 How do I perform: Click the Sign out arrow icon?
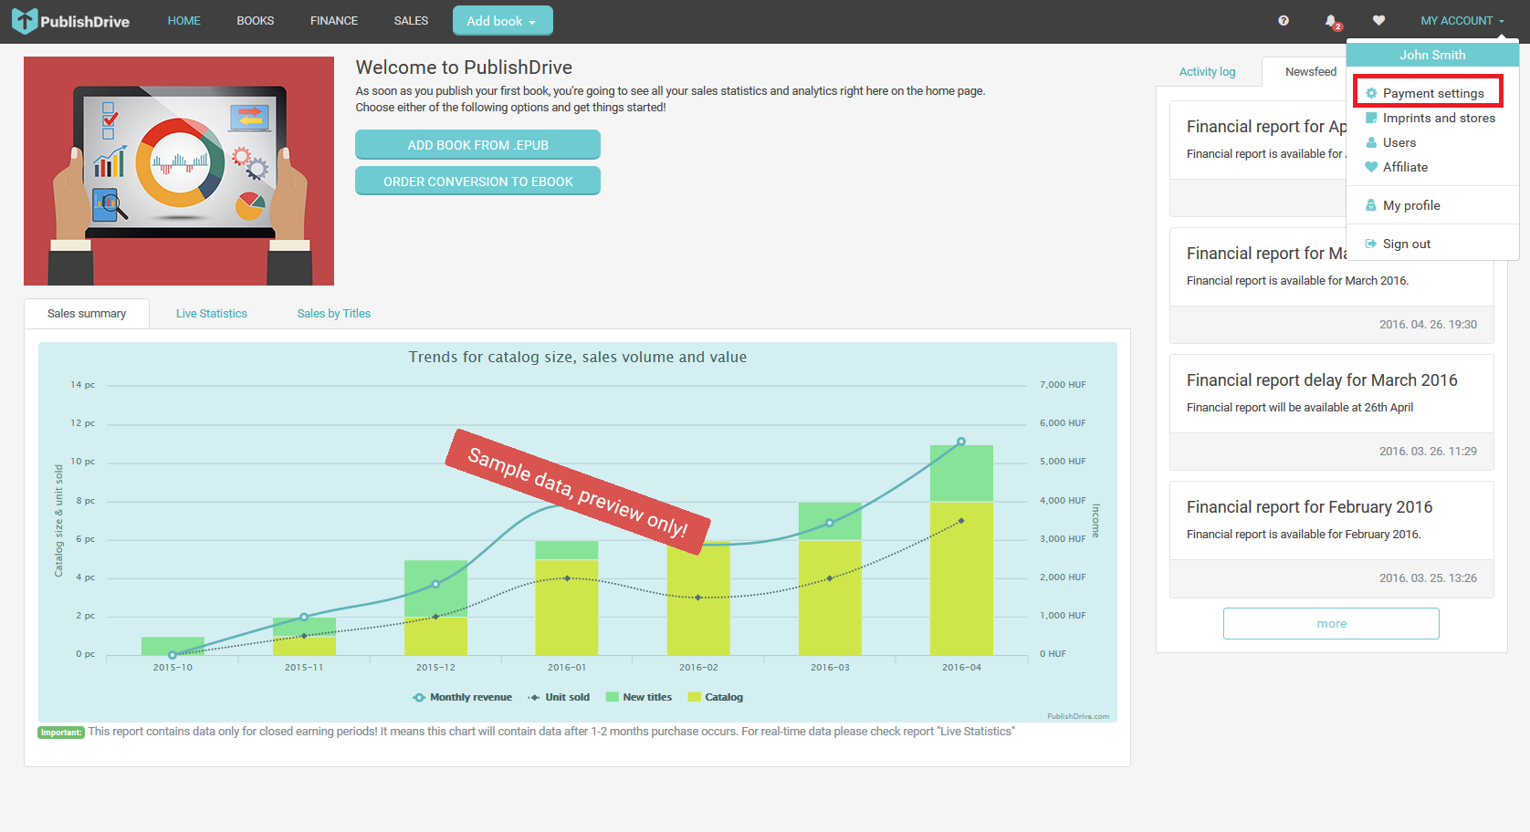click(1371, 244)
